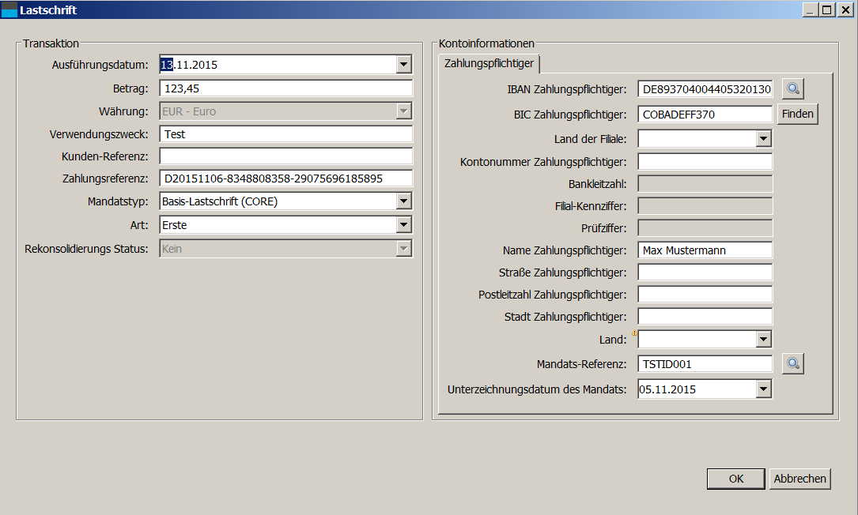Confirm with the OK button
This screenshot has width=858, height=515.
tap(736, 479)
